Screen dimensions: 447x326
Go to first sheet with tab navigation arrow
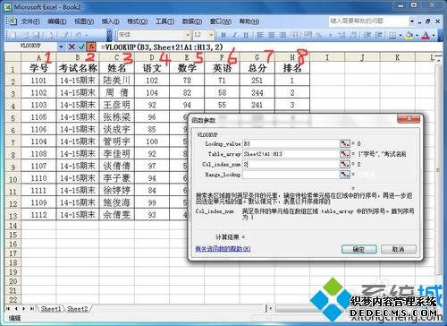pos(8,308)
